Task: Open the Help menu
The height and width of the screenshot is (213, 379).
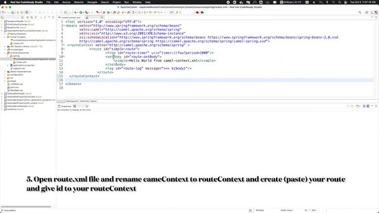Action: click(x=147, y=2)
